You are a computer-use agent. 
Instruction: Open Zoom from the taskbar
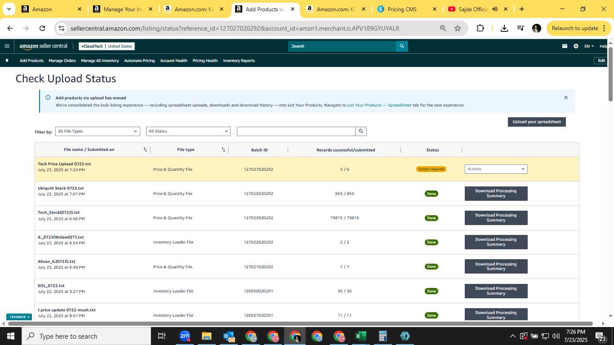pos(184,336)
